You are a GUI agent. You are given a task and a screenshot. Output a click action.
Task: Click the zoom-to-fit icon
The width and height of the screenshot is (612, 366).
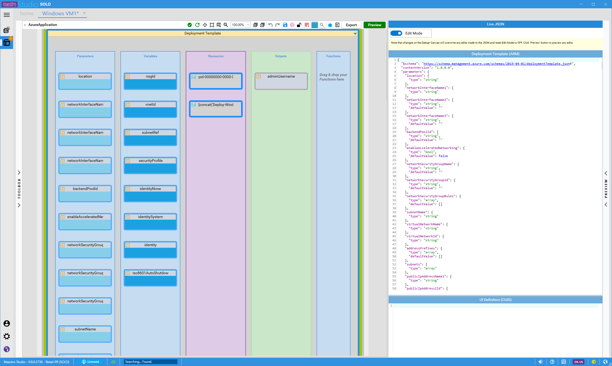(x=212, y=25)
